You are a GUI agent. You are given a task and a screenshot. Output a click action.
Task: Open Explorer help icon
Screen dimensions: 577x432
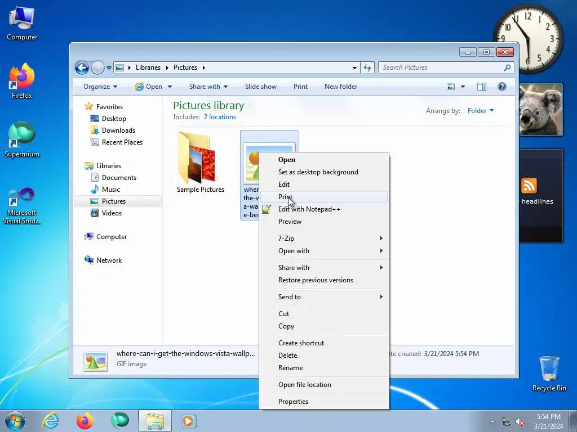point(501,87)
